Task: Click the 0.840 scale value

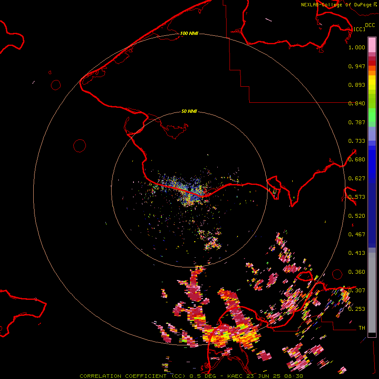Action: [x=357, y=104]
